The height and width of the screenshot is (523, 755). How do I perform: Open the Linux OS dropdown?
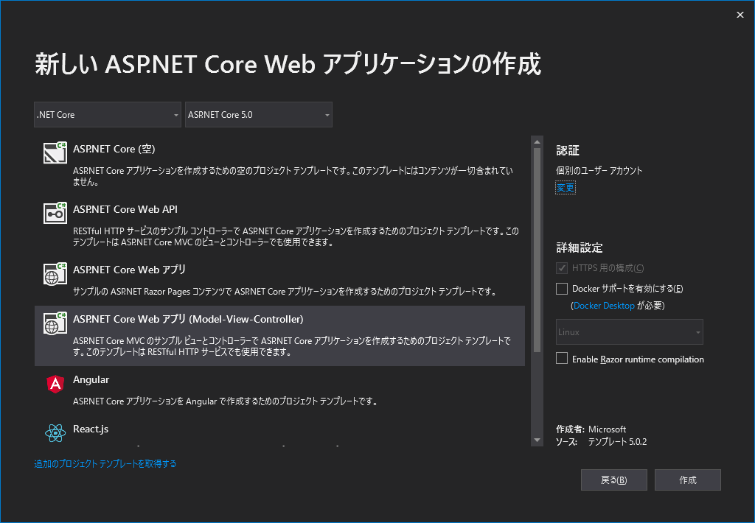(x=630, y=332)
